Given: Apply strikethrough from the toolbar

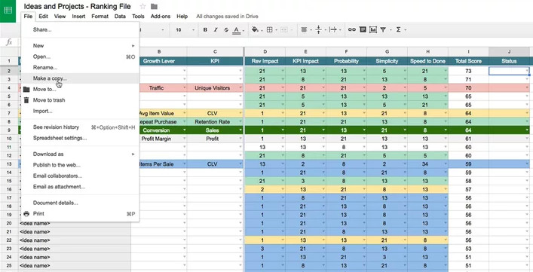Looking at the screenshot, I should (226, 30).
